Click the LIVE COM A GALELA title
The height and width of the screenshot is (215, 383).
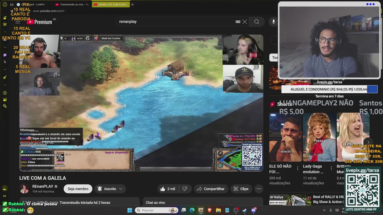(42, 178)
